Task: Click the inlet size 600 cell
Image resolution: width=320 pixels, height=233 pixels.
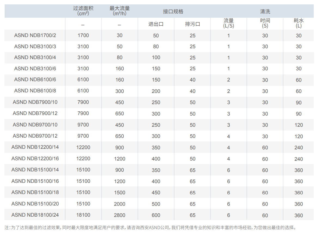Action: (x=156, y=215)
